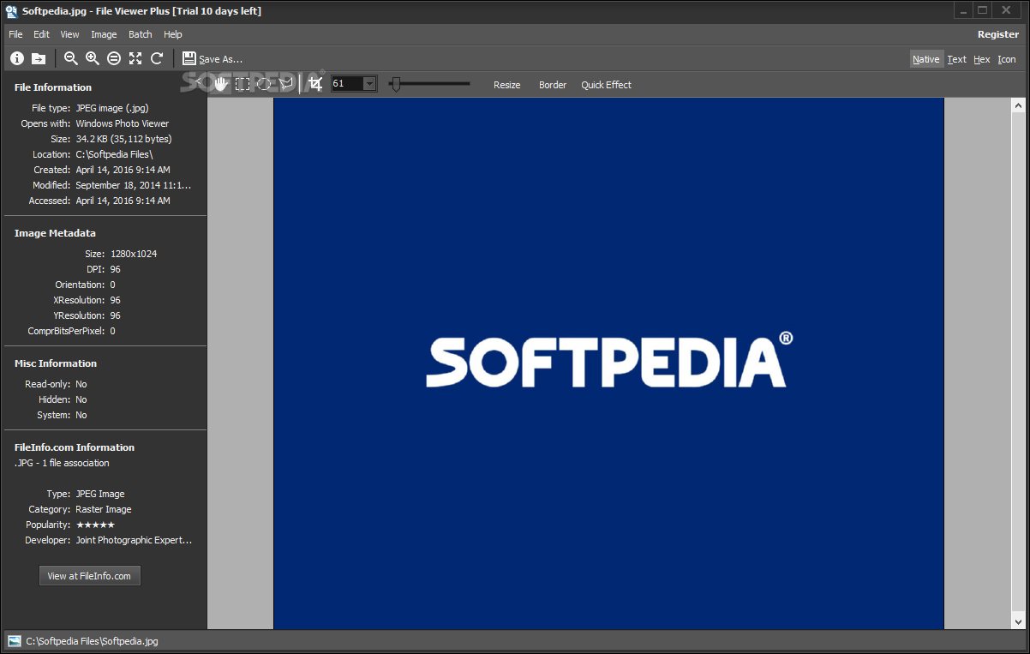Click the size value 34.2 KB
The width and height of the screenshot is (1030, 654).
[124, 139]
